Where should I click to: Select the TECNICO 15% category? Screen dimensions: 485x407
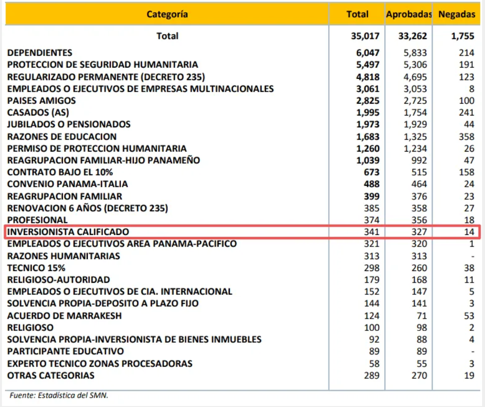point(36,268)
